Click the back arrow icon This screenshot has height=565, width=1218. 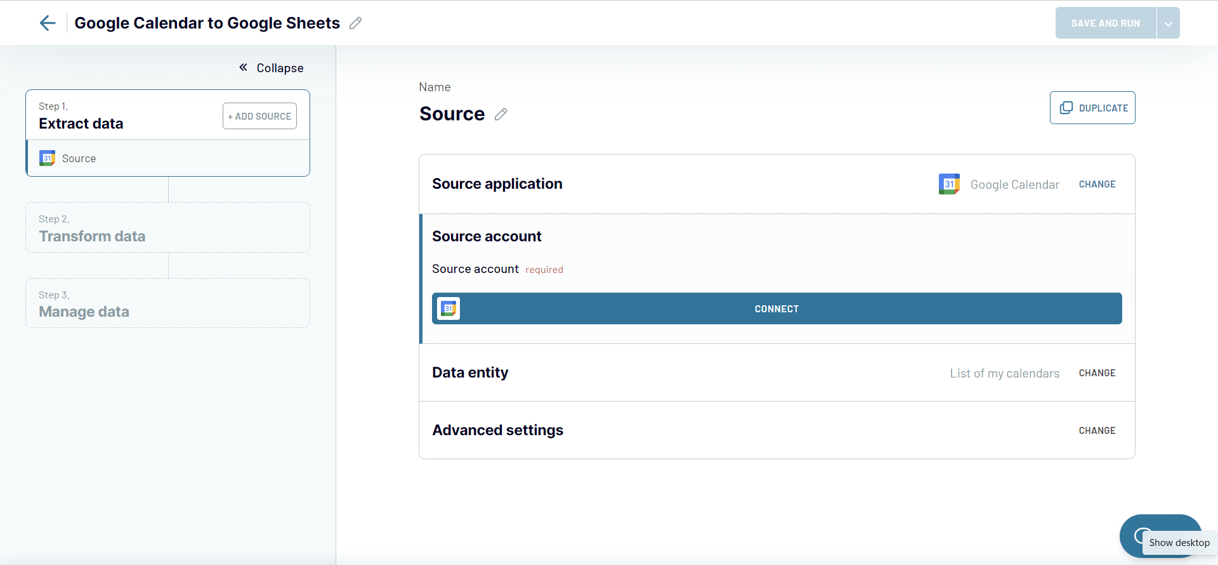tap(48, 23)
